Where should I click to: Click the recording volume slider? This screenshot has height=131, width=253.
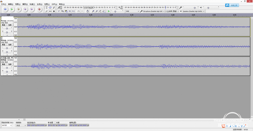(191, 8)
